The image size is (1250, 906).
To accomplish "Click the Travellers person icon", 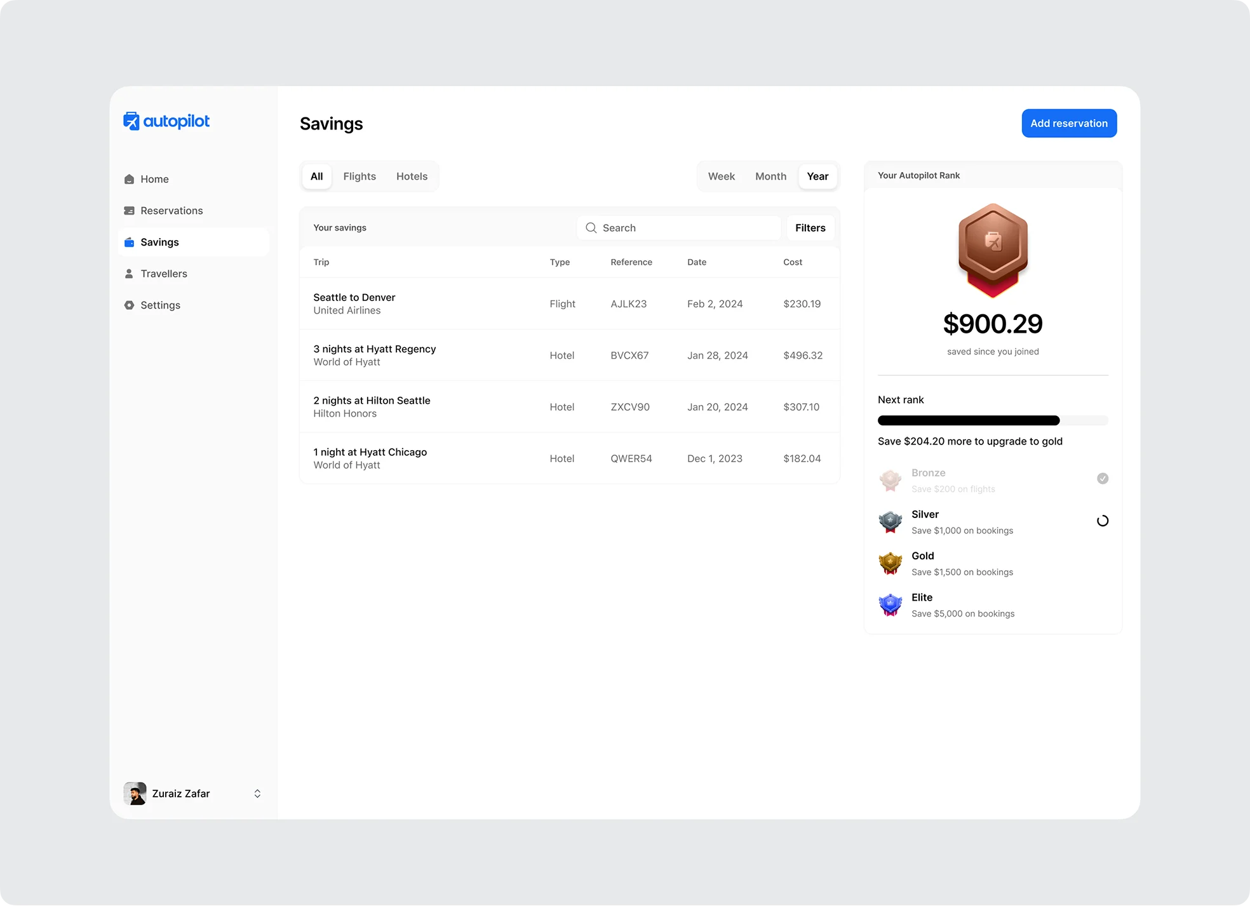I will pos(129,274).
